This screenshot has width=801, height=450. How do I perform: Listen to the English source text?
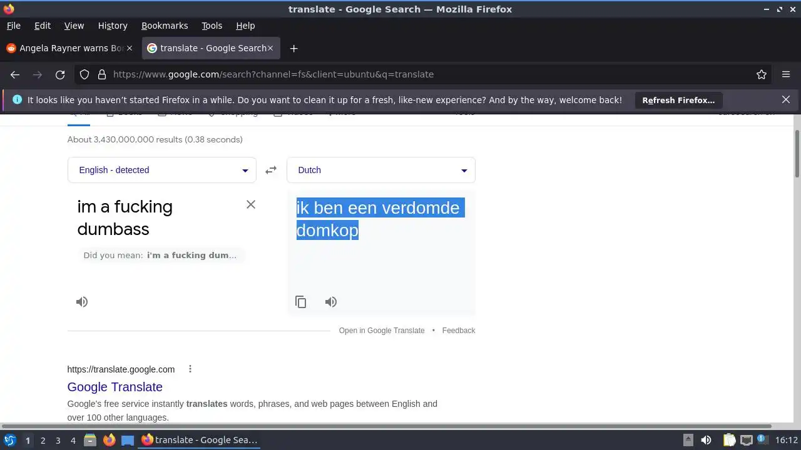(x=82, y=302)
